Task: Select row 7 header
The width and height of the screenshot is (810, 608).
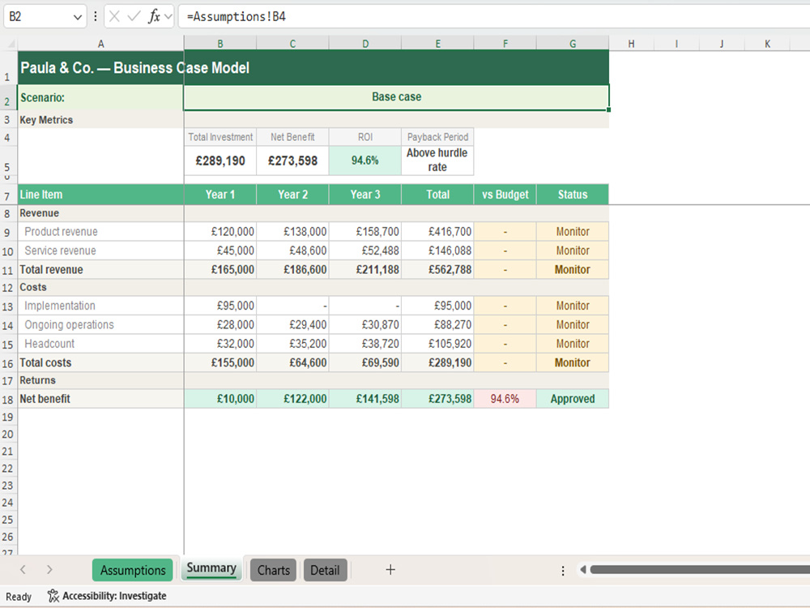Action: point(7,196)
